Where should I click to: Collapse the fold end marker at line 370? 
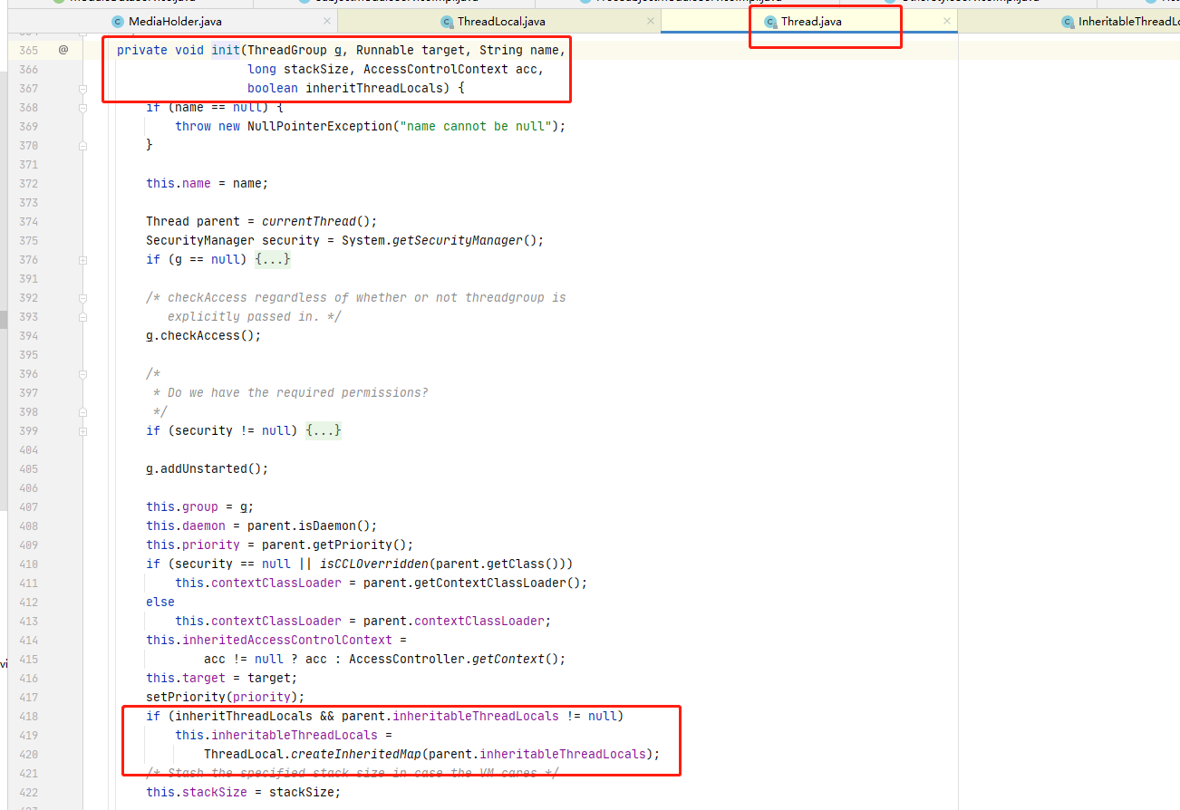(x=82, y=145)
